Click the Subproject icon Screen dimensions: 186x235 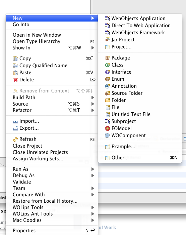[108, 121]
